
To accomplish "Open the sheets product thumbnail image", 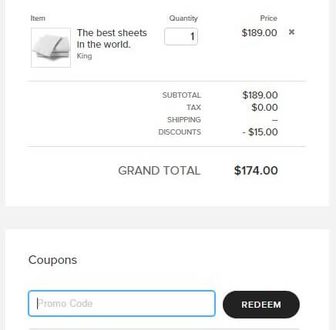I will pyautogui.click(x=51, y=48).
